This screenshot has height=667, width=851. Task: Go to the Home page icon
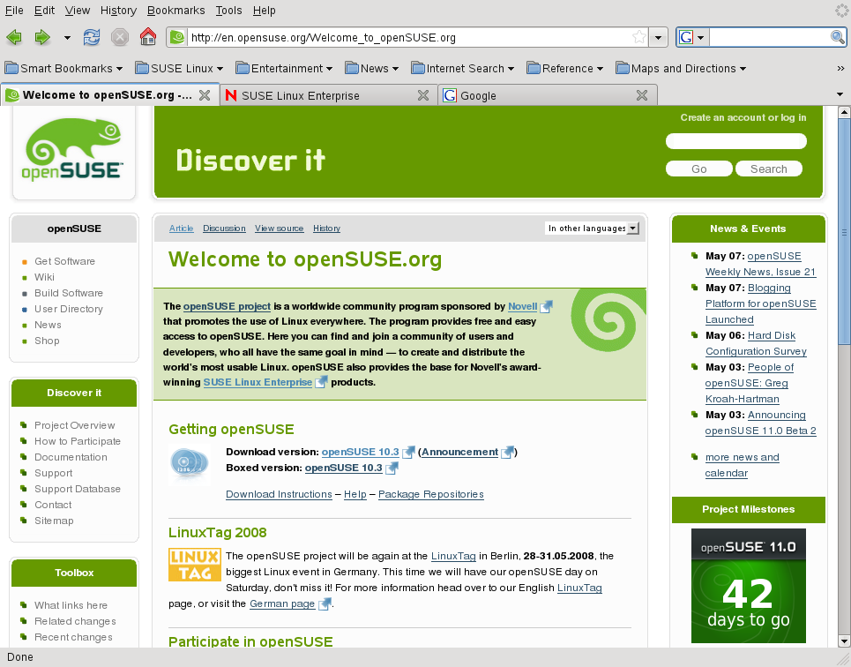coord(147,37)
